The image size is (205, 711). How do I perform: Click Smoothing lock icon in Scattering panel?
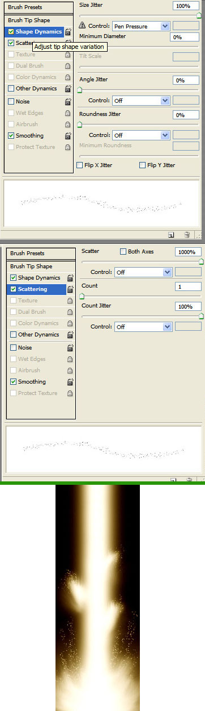(70, 382)
